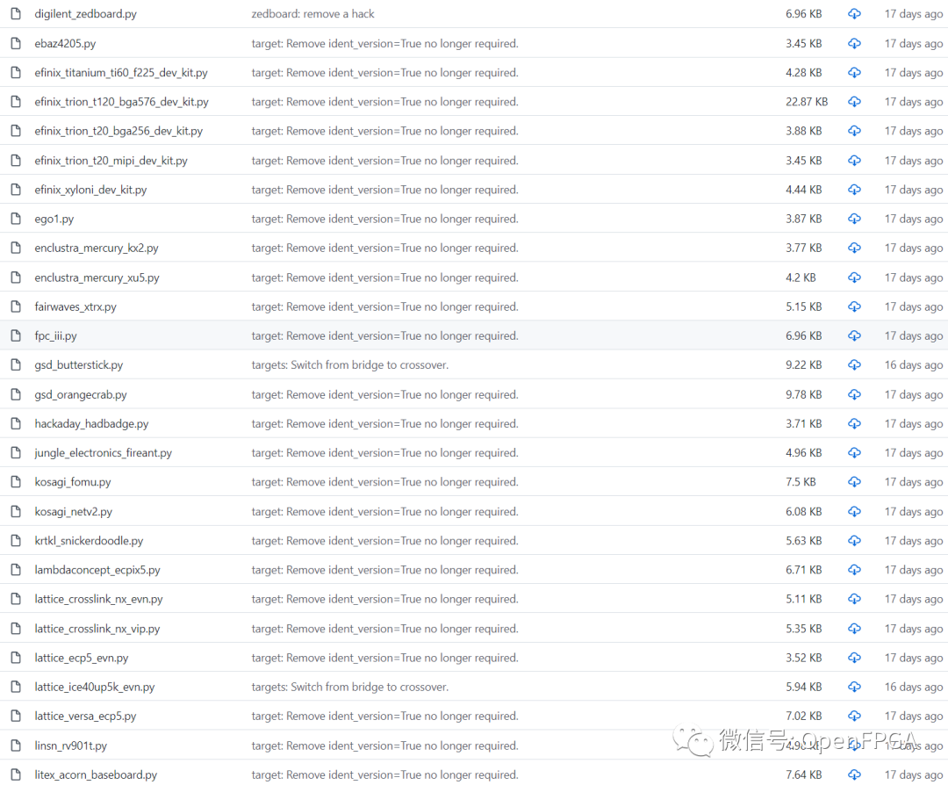Click download icon for fpc_iii.py row

(x=854, y=335)
